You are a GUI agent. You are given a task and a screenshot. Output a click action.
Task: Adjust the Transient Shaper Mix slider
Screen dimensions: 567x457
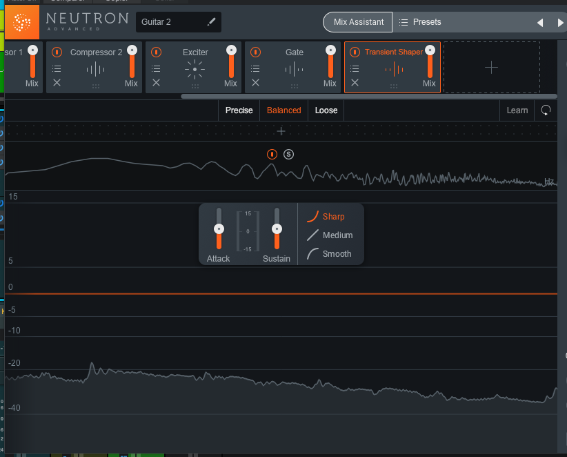tap(430, 61)
